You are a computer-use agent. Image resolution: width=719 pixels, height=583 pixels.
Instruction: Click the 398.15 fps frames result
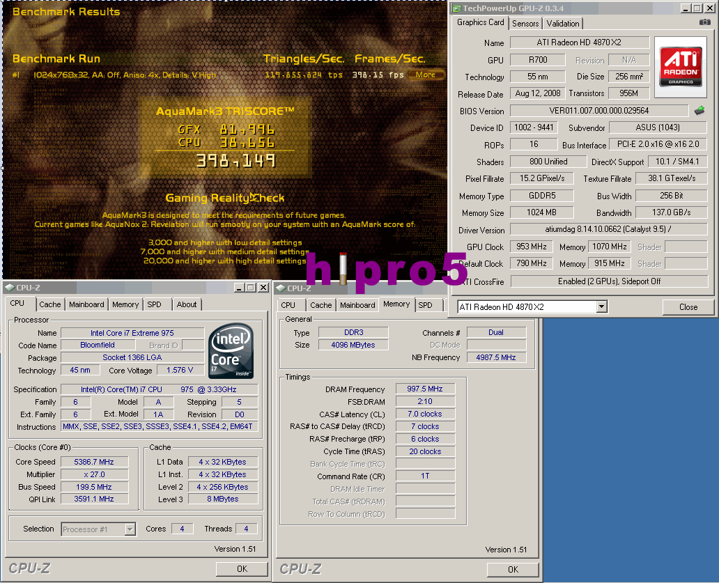(378, 75)
